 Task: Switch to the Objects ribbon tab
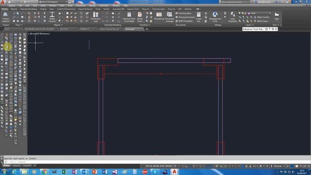(14, 9)
